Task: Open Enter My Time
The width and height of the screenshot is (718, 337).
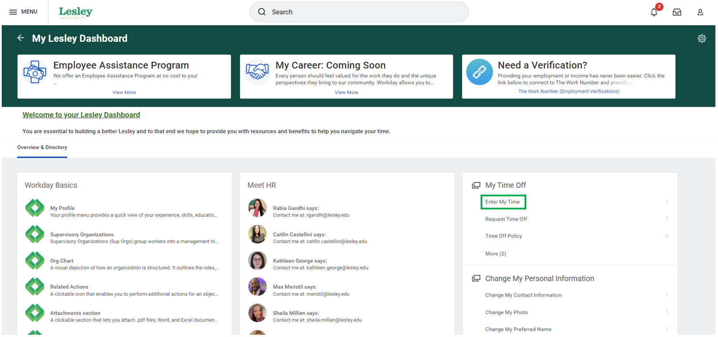Action: tap(503, 202)
